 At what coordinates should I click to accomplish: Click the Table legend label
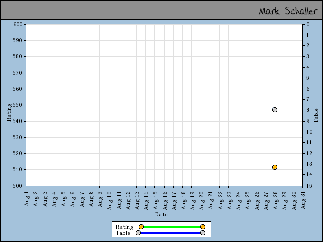pos(123,233)
